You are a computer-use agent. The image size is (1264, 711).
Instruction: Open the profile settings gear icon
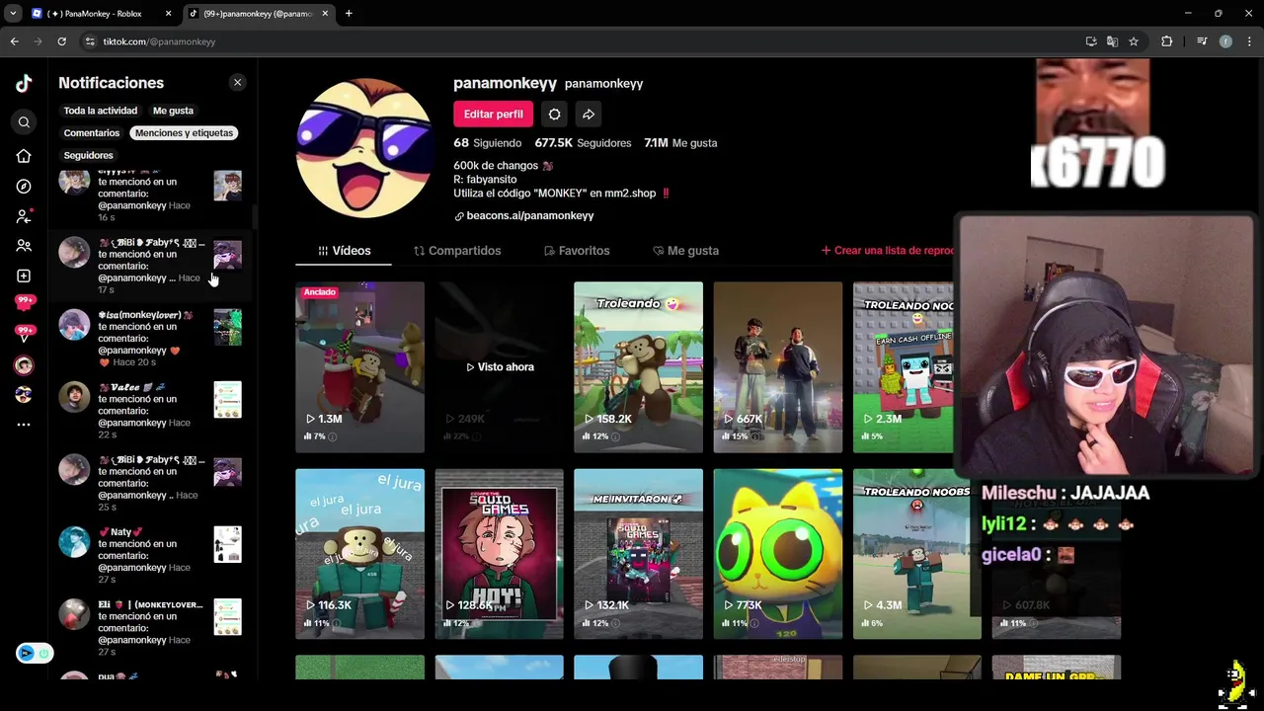(554, 115)
